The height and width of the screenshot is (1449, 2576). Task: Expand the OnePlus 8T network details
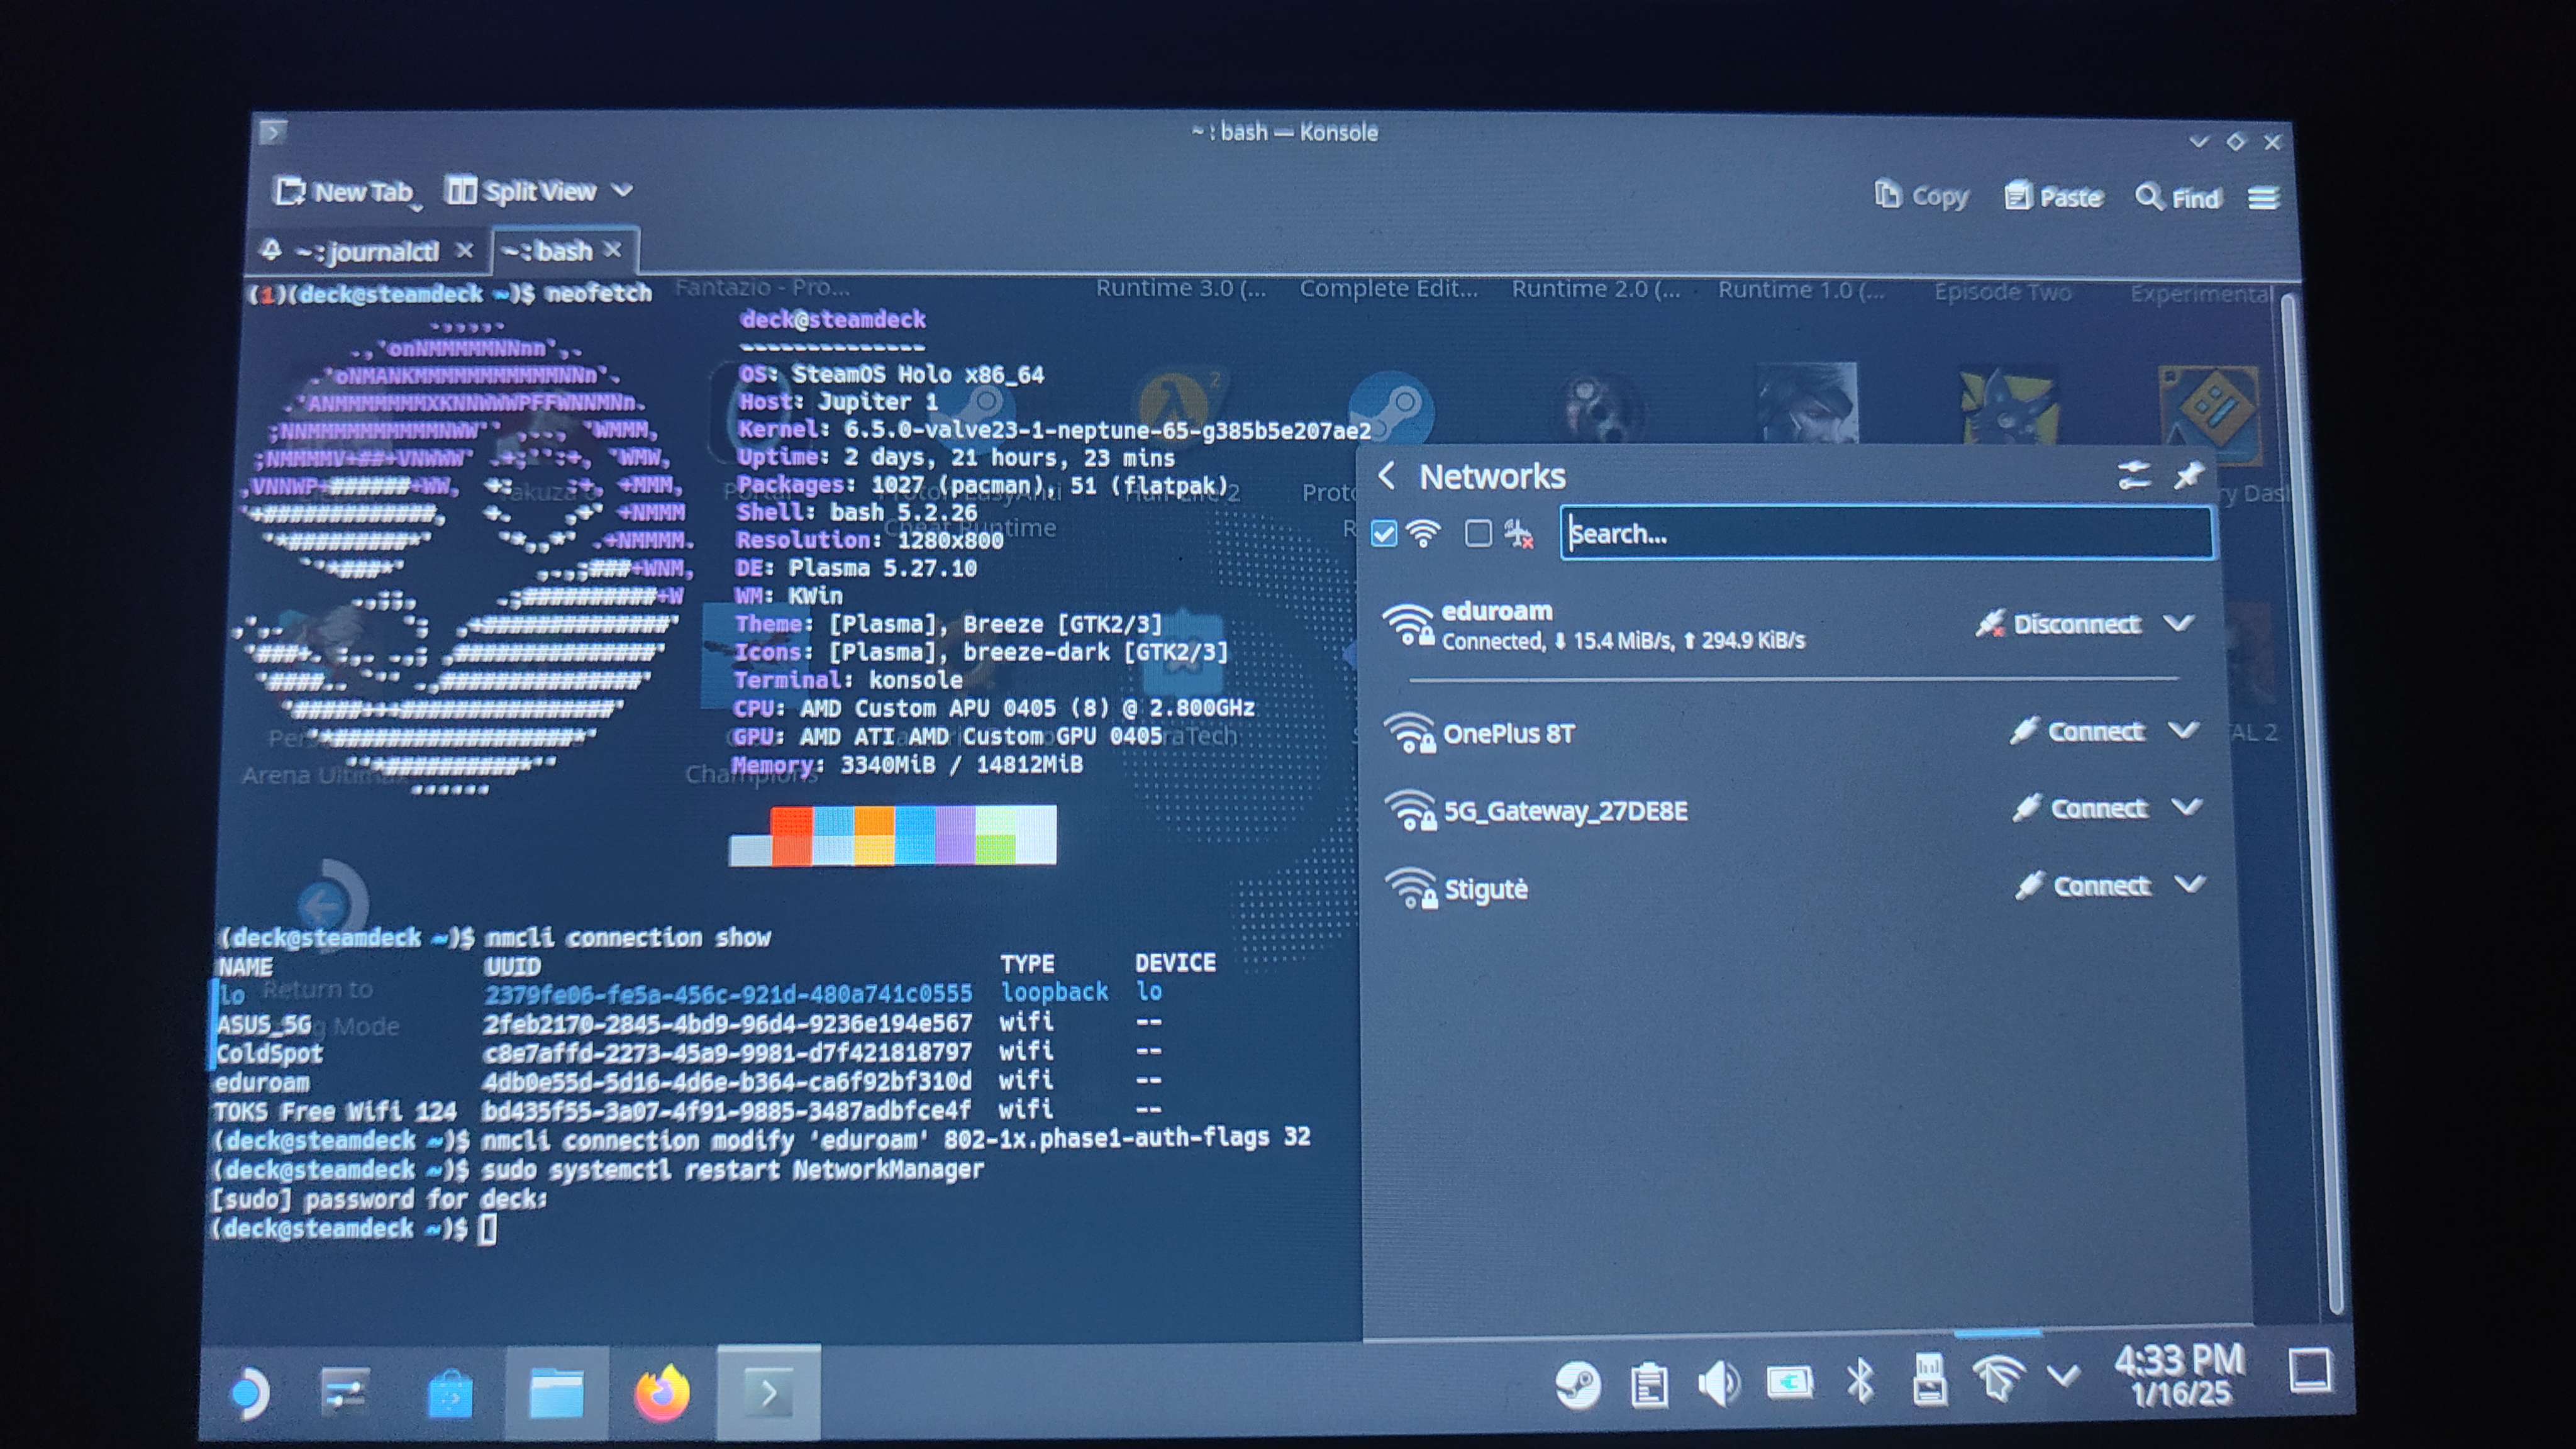[2183, 731]
